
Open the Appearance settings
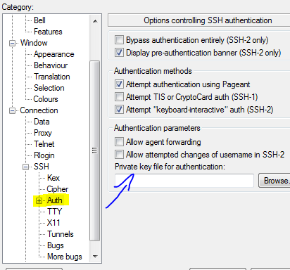click(x=53, y=54)
